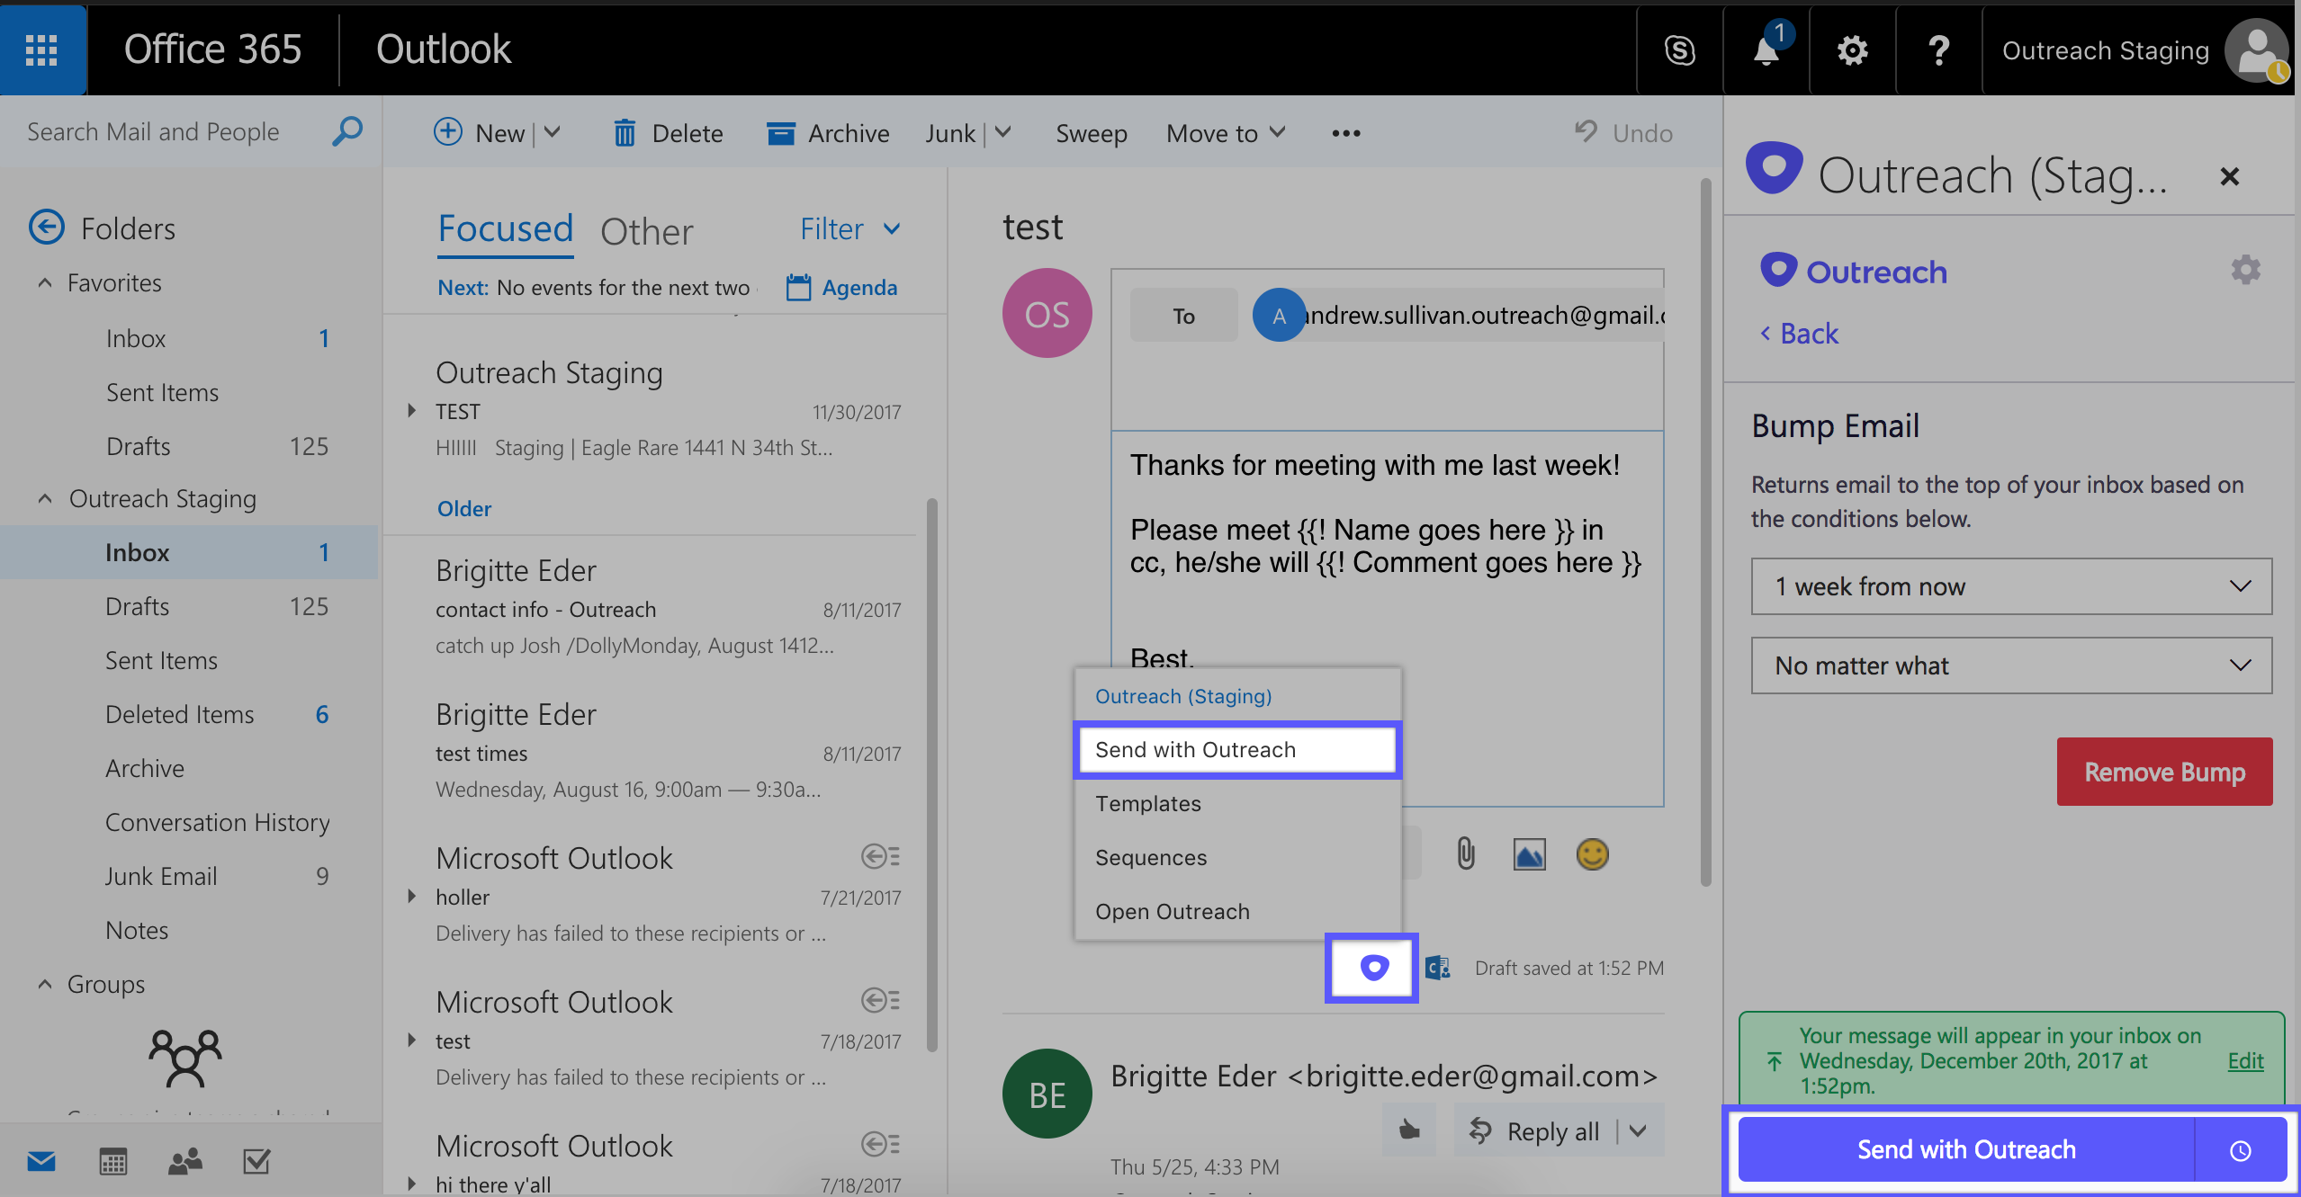The height and width of the screenshot is (1197, 2301).
Task: Collapse the Favorites folder group
Action: point(45,283)
